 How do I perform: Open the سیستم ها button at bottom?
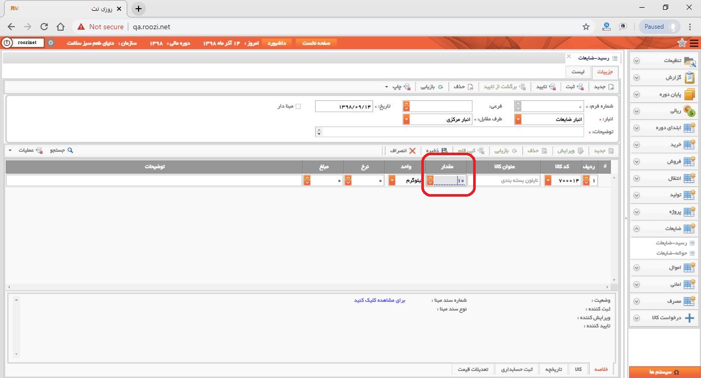tap(665, 372)
